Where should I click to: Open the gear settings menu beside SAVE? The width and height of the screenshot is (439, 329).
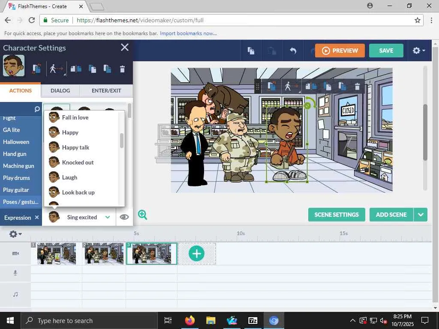pyautogui.click(x=418, y=51)
